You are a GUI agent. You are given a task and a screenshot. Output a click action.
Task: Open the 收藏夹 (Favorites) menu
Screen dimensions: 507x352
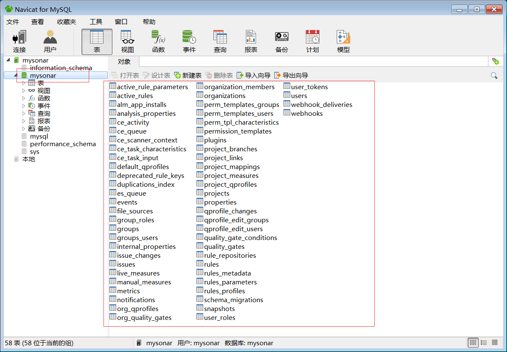[x=66, y=22]
